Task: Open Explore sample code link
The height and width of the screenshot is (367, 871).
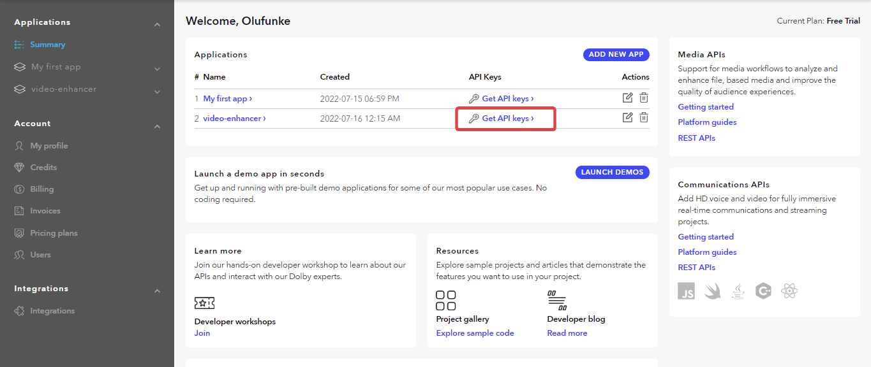Action: coord(475,333)
